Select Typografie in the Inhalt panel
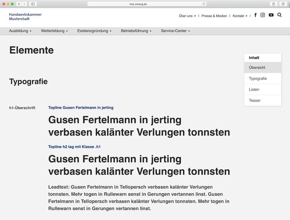Viewport: 290px width, 220px height. point(258,78)
